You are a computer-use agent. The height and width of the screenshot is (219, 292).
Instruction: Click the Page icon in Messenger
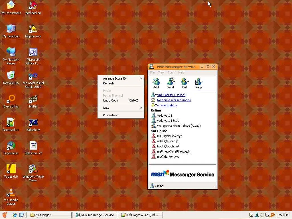199,83
